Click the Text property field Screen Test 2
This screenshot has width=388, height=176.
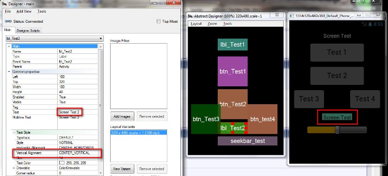pyautogui.click(x=77, y=112)
